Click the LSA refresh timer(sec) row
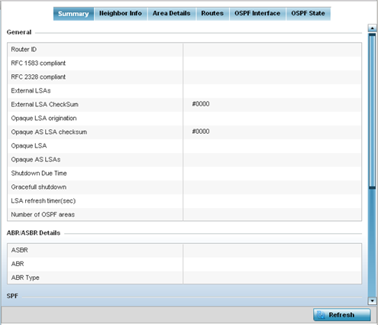378x325 pixels. point(184,201)
